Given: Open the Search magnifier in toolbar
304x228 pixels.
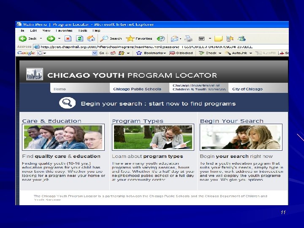Looking at the screenshot, I should pyautogui.click(x=111, y=38).
